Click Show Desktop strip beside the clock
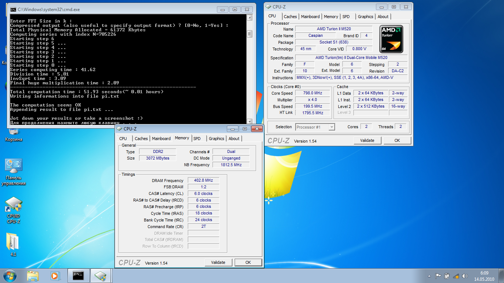 pyautogui.click(x=501, y=276)
